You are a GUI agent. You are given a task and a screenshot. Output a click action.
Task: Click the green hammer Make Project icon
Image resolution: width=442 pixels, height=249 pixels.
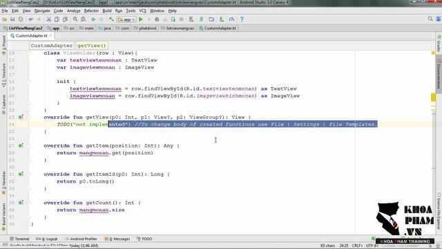click(111, 19)
